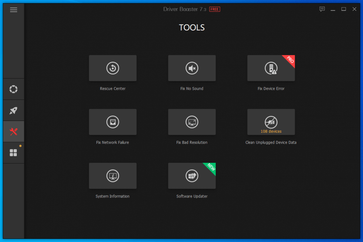Launch the Fix No Sound tool

pyautogui.click(x=192, y=68)
